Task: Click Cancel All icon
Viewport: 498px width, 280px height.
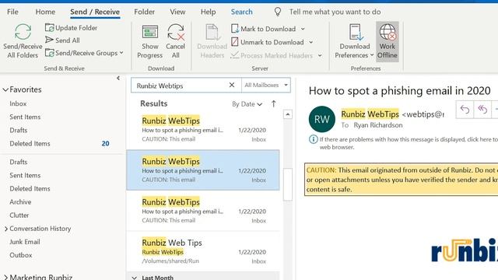Action: point(176,33)
